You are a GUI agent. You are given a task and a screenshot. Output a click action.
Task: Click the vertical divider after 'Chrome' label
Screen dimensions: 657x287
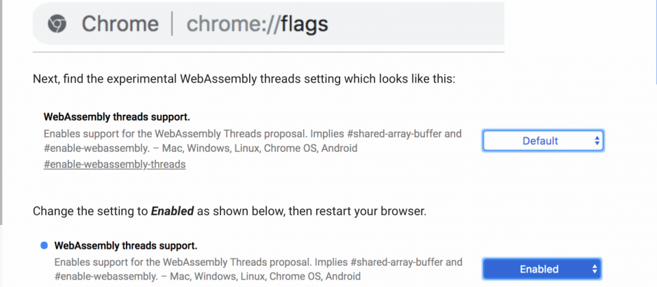click(x=172, y=24)
